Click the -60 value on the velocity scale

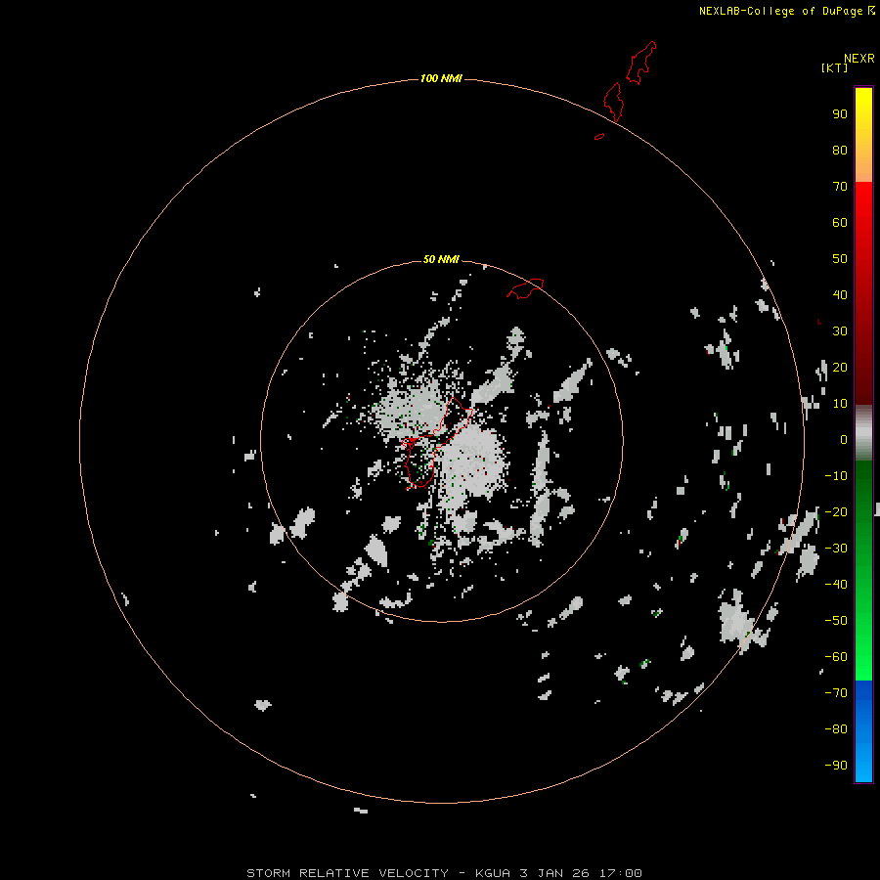pyautogui.click(x=836, y=657)
